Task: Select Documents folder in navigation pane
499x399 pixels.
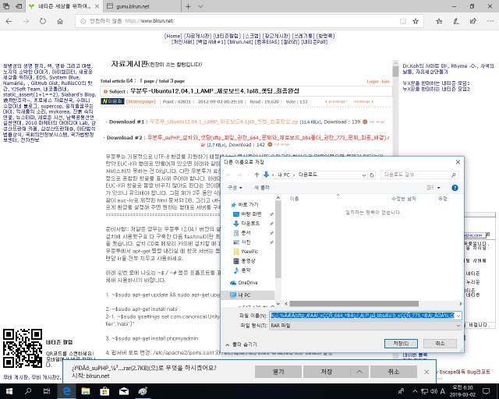Action: click(x=242, y=233)
